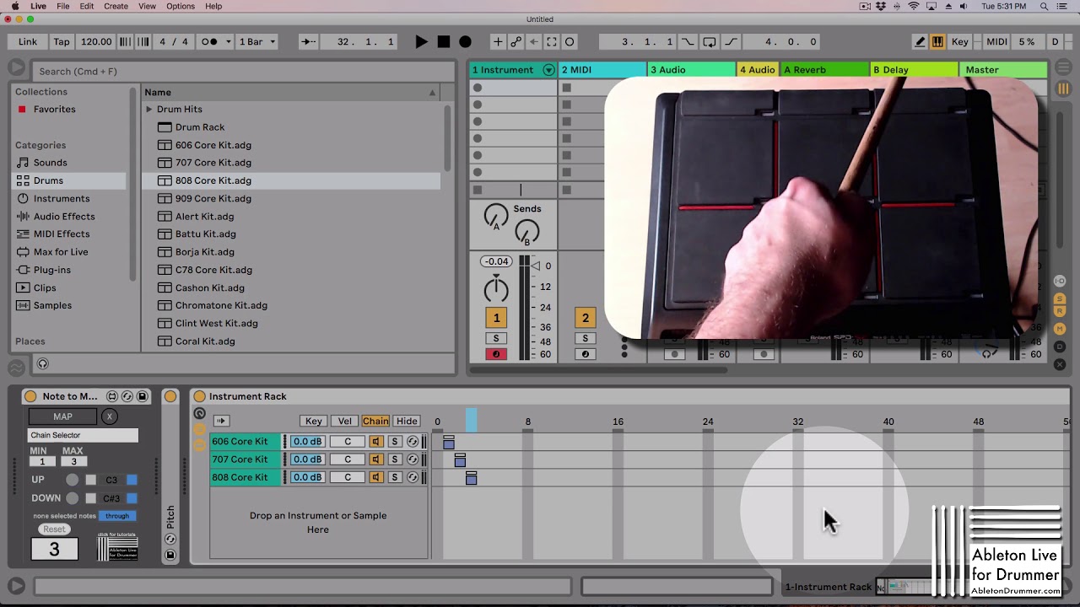This screenshot has height=607, width=1080.
Task: Open the metronome settings dropdown arrow
Action: coord(228,41)
